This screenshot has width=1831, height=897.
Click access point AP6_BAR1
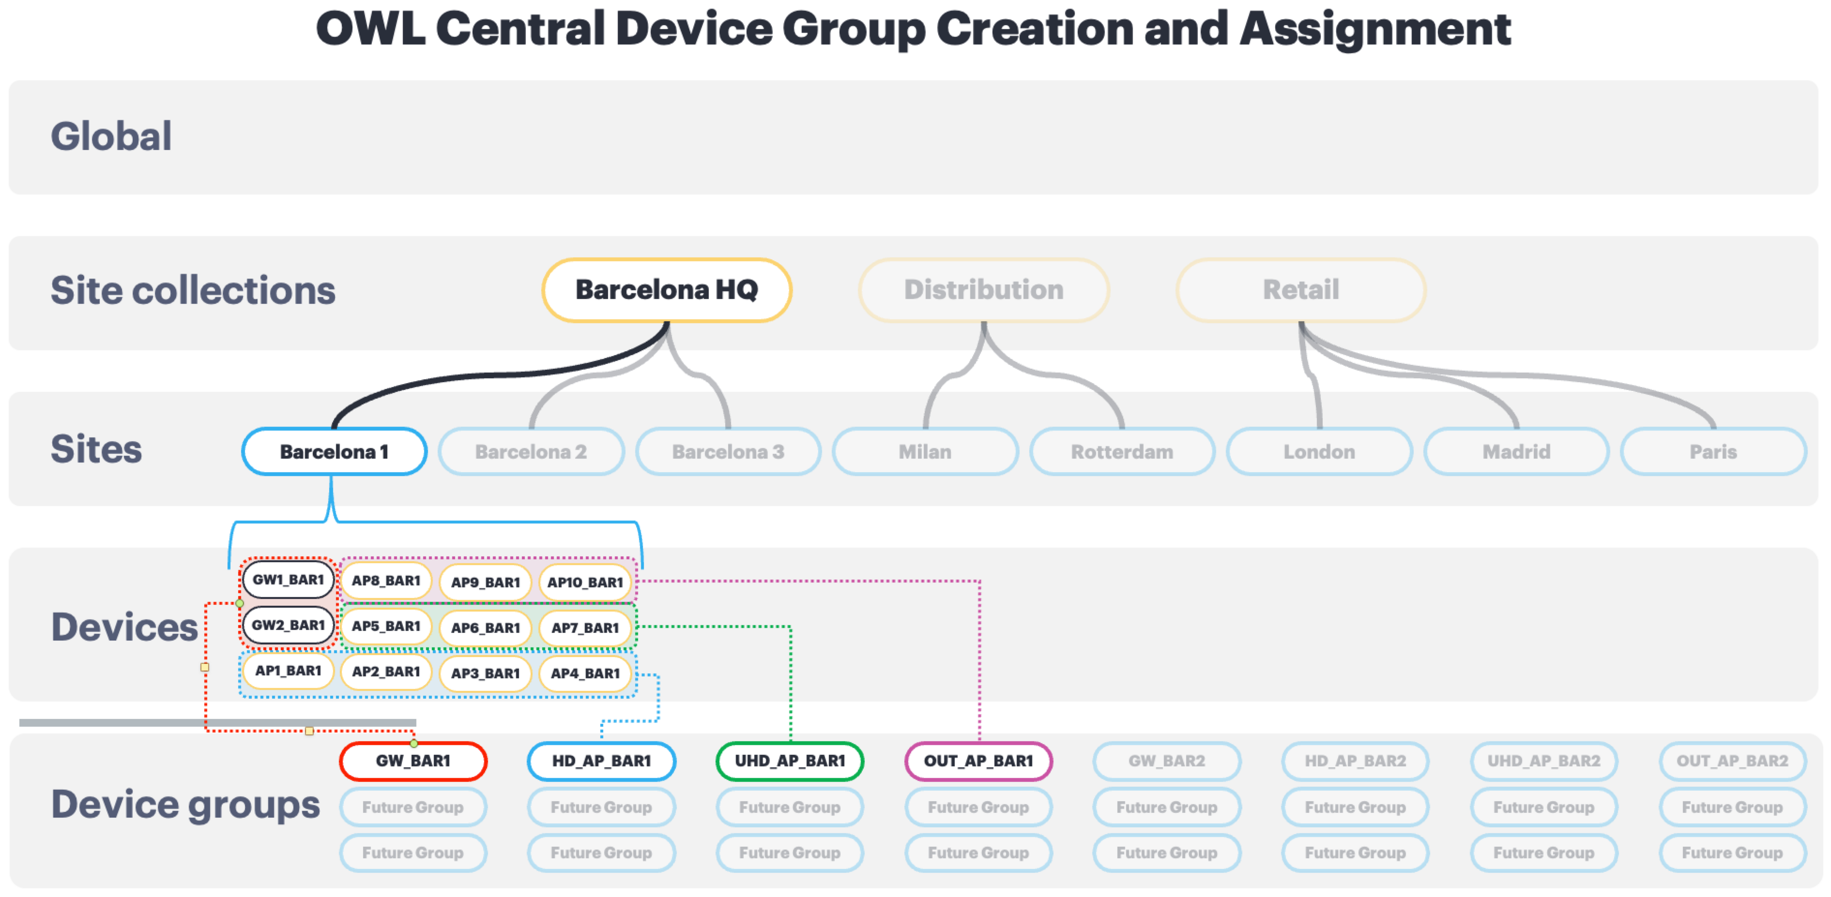[x=486, y=628]
